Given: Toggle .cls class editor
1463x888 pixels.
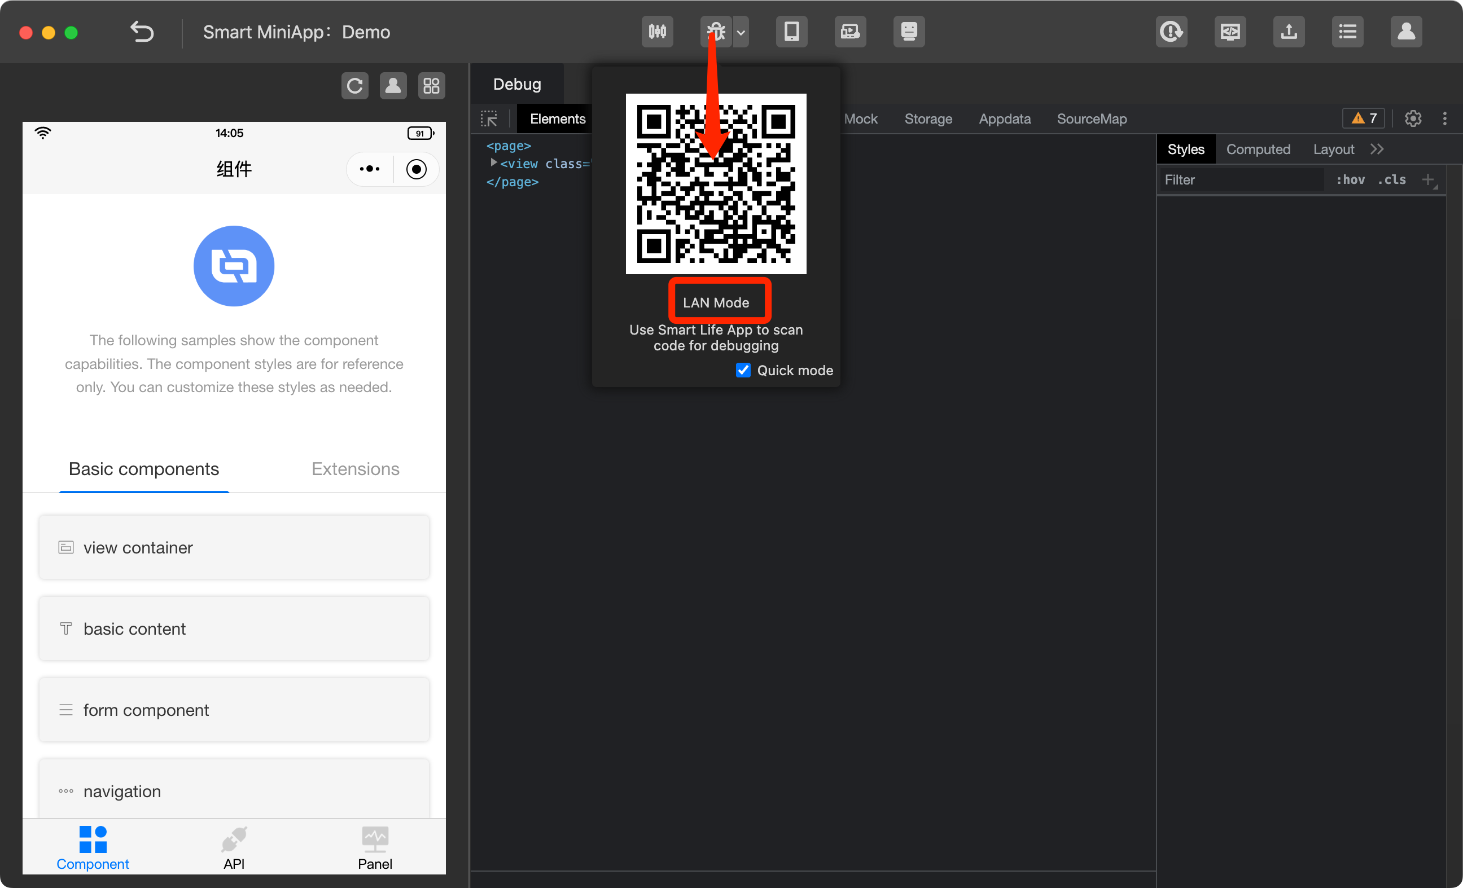Looking at the screenshot, I should pos(1392,180).
